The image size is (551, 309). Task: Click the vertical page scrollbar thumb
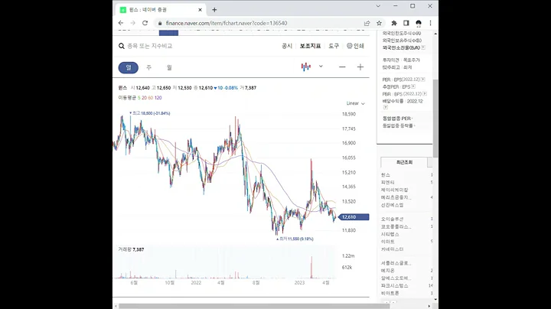point(435,119)
